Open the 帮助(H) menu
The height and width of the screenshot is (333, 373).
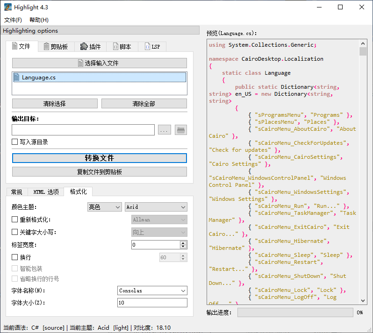point(39,20)
